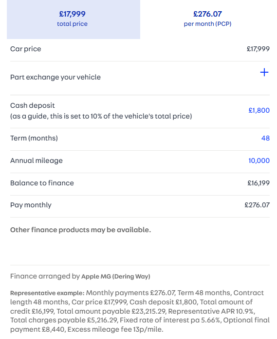Click the Car price row label
This screenshot has height=339, width=277.
coord(26,49)
